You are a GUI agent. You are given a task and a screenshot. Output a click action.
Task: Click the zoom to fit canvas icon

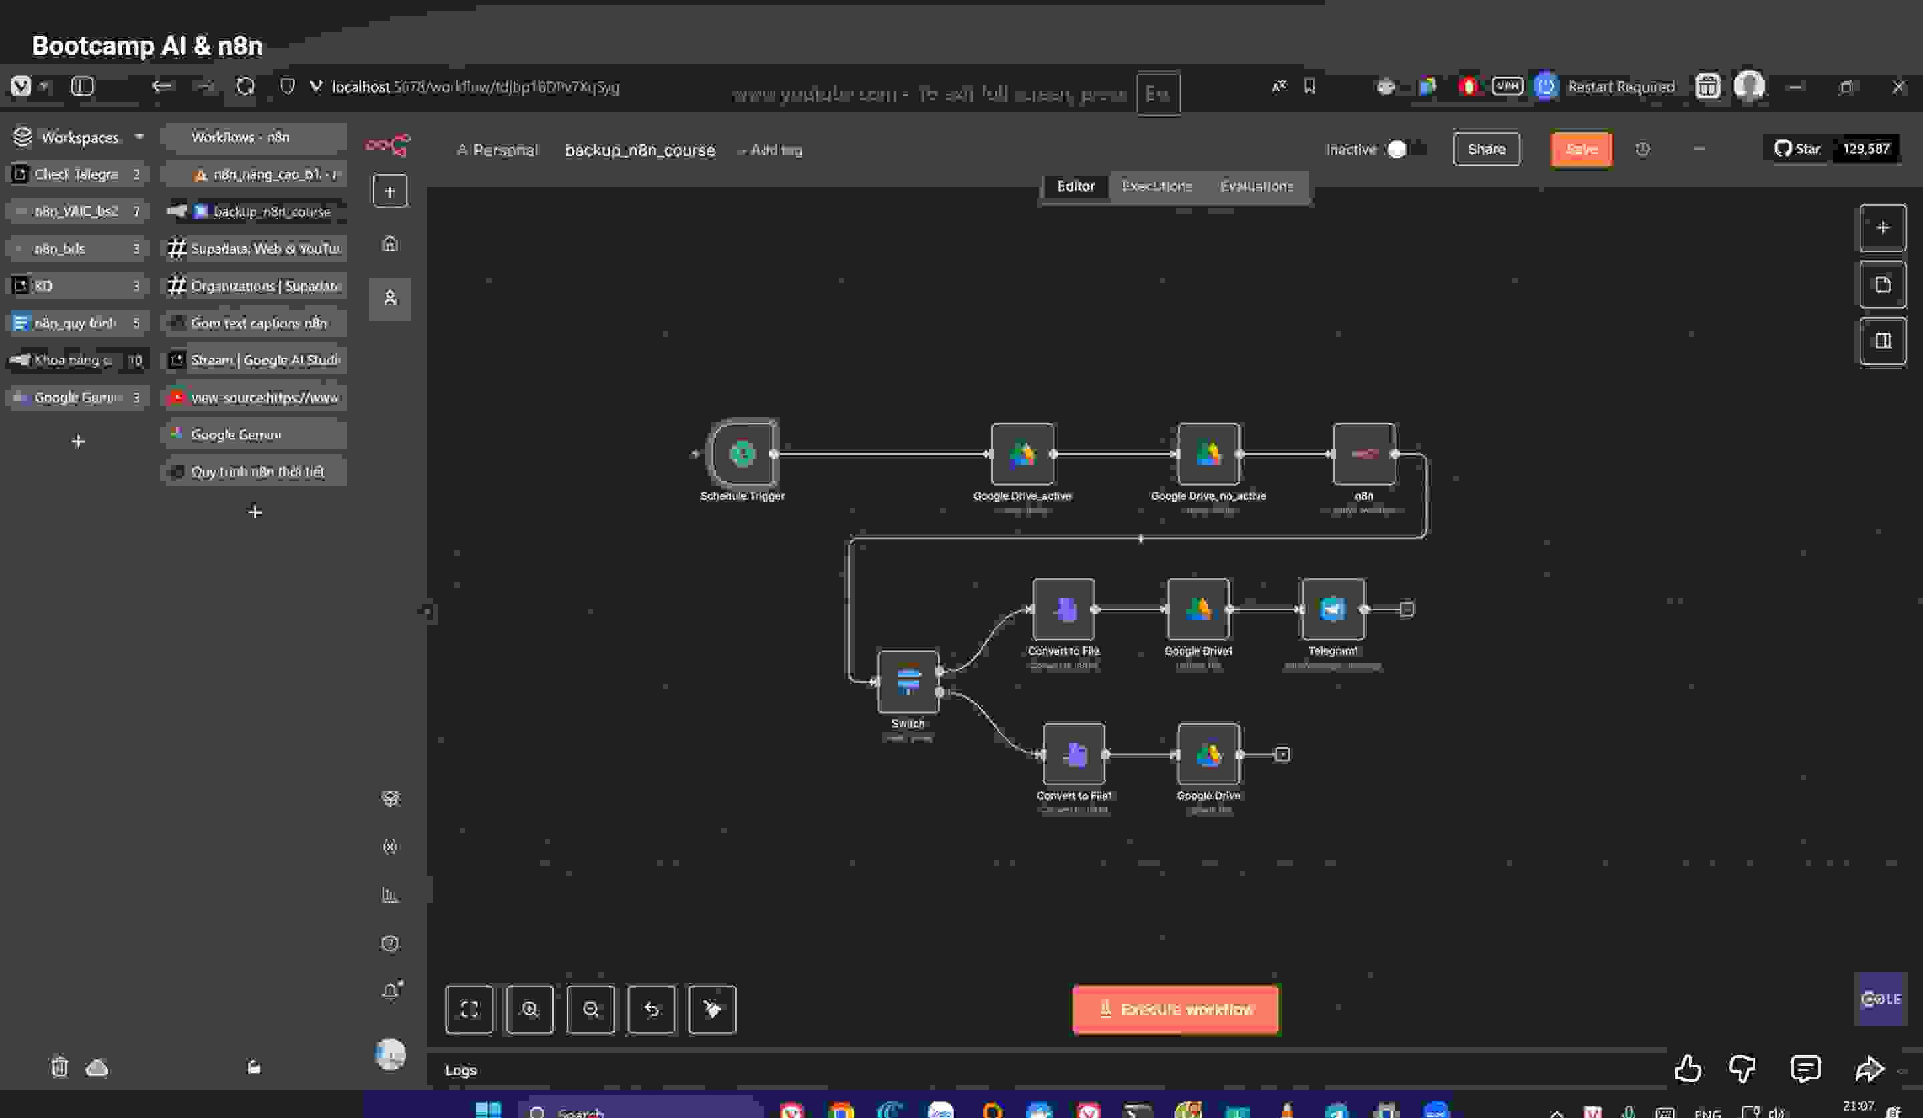[468, 1009]
